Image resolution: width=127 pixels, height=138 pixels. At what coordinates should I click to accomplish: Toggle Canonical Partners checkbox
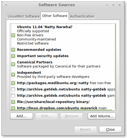tap(13, 64)
